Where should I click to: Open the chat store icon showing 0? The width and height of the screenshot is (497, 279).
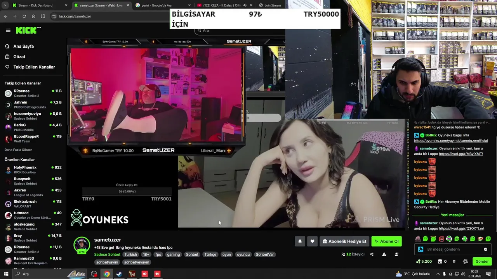click(442, 262)
